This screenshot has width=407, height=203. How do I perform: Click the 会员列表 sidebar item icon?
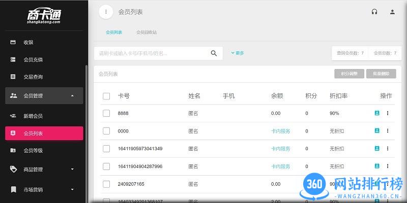click(x=13, y=133)
